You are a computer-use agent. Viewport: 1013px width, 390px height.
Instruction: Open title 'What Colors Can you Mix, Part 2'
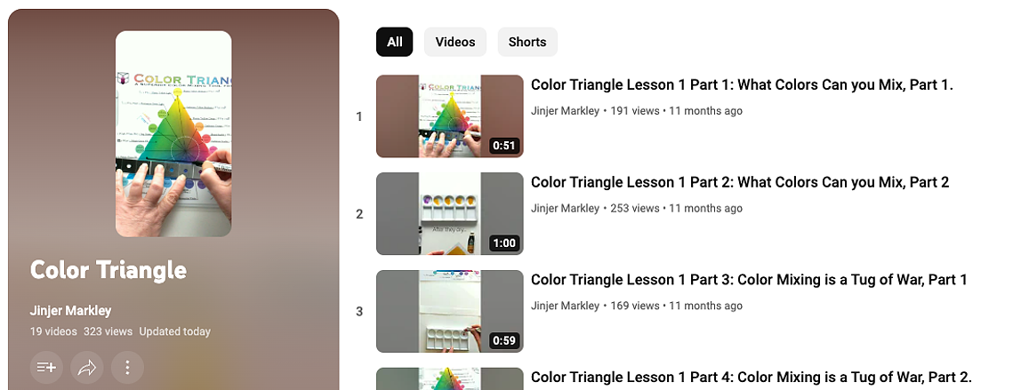point(740,182)
